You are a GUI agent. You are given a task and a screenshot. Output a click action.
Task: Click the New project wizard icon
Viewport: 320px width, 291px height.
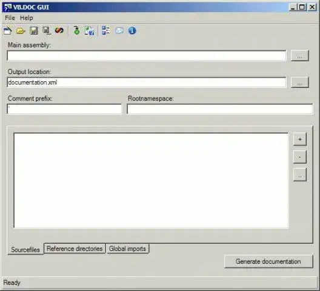click(8, 31)
